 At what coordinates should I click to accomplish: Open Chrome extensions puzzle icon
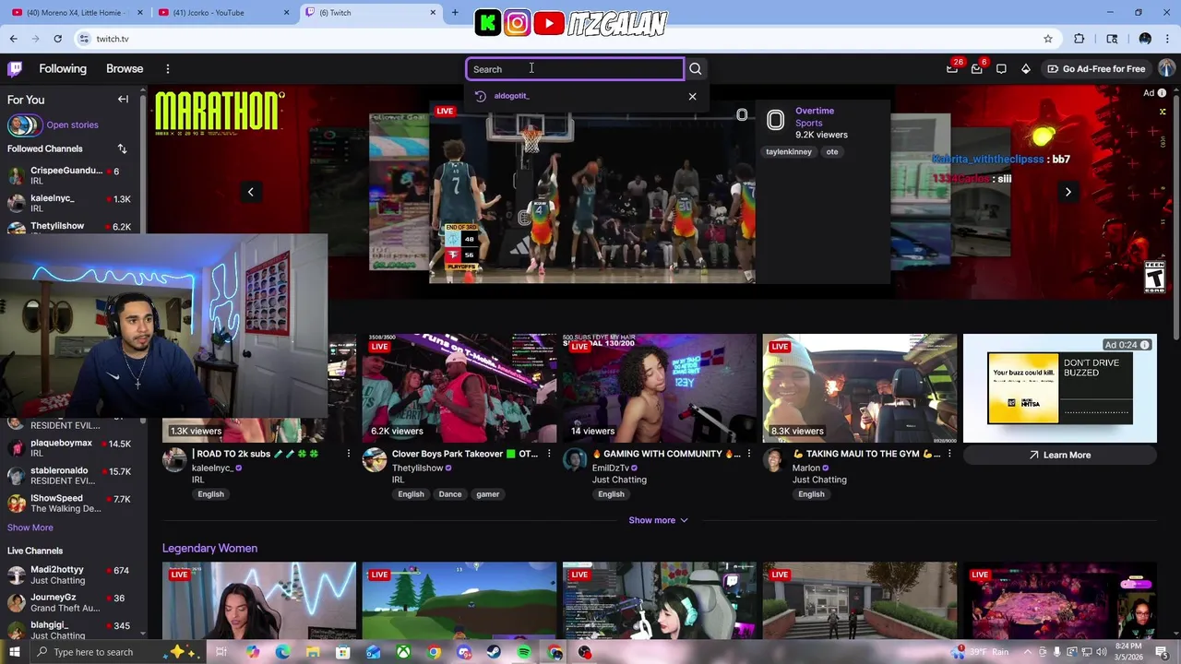[x=1080, y=39]
